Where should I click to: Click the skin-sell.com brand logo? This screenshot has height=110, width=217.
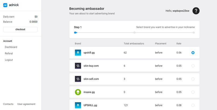[78, 79]
